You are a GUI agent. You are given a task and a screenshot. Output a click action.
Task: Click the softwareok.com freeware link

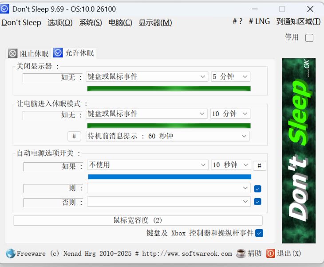click(124, 253)
